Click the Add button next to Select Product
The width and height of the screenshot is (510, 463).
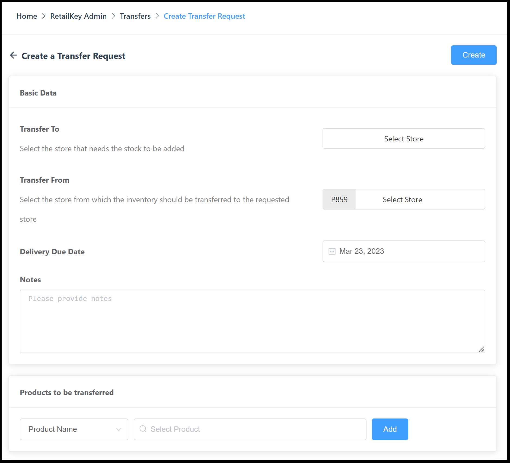[x=390, y=429]
